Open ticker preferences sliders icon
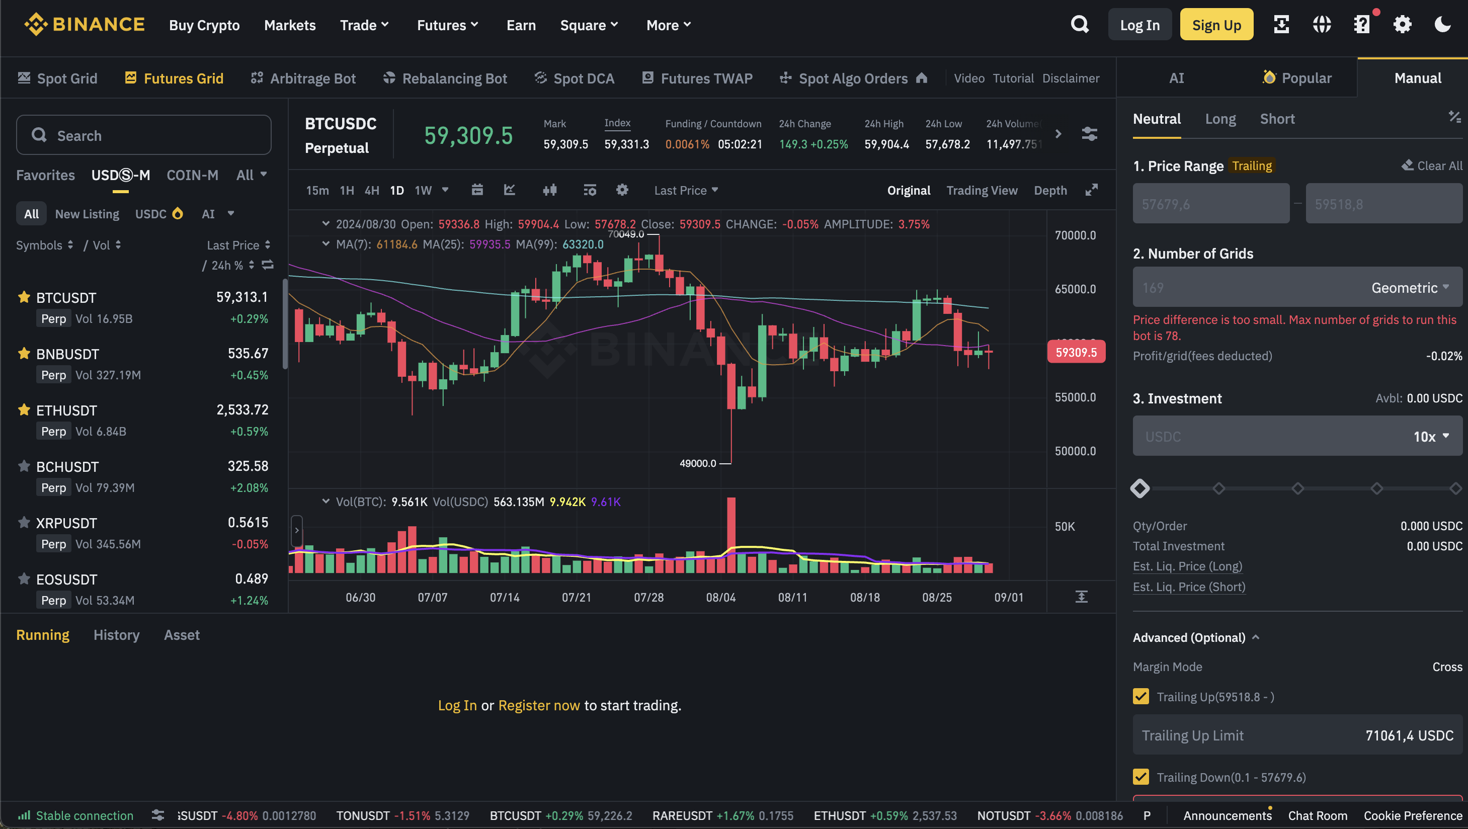The image size is (1468, 829). pos(1089,134)
